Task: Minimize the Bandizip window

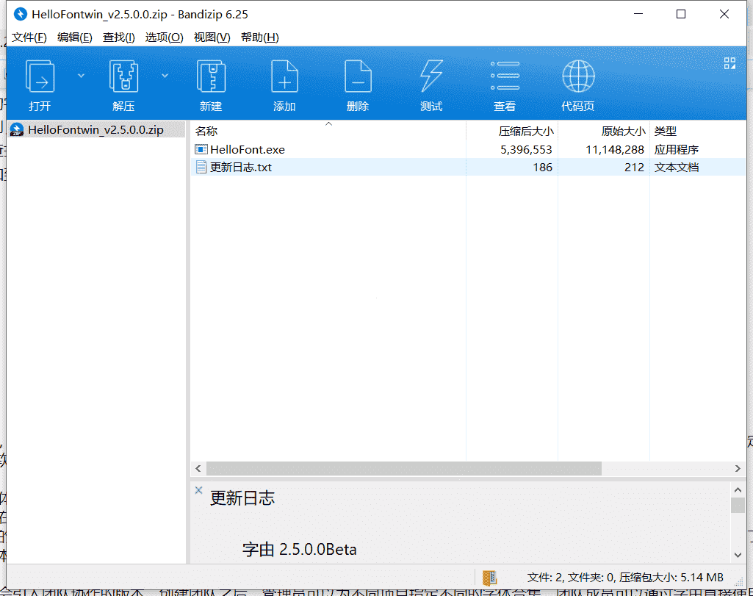Action: [638, 14]
